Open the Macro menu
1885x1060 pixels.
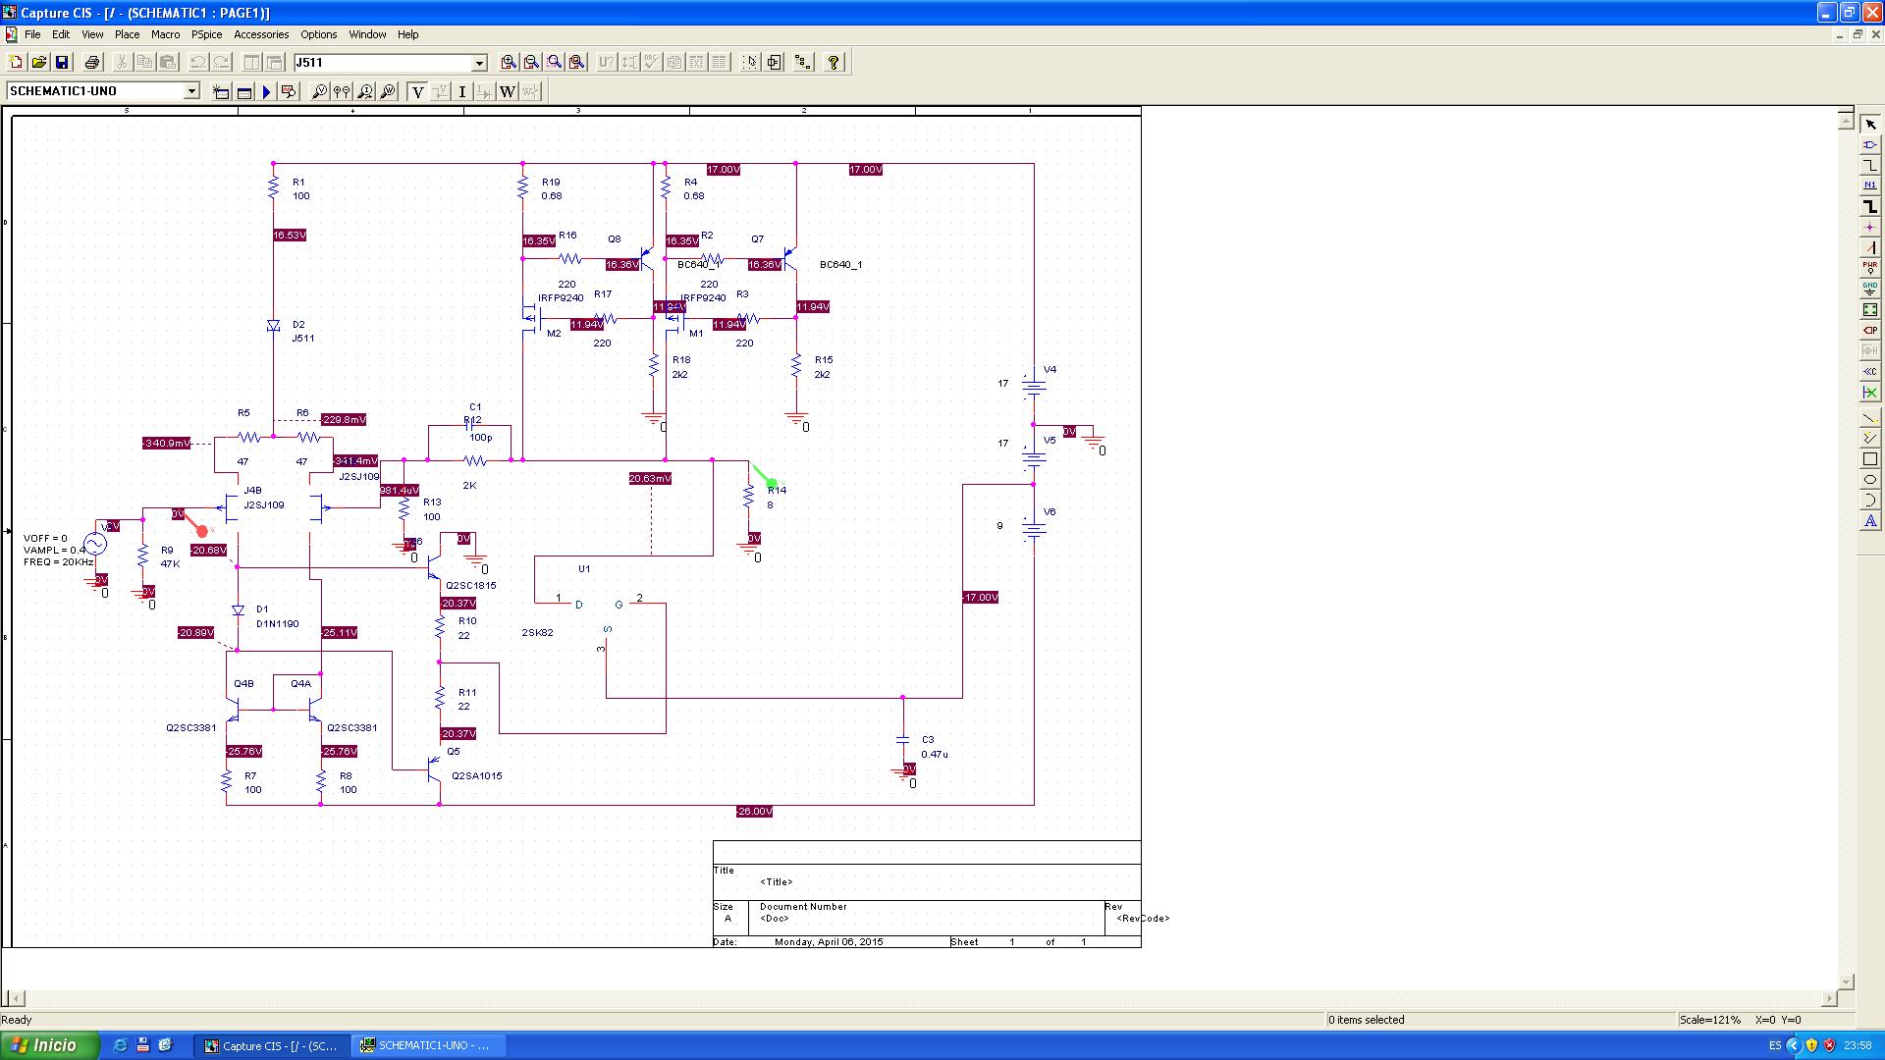pos(166,34)
